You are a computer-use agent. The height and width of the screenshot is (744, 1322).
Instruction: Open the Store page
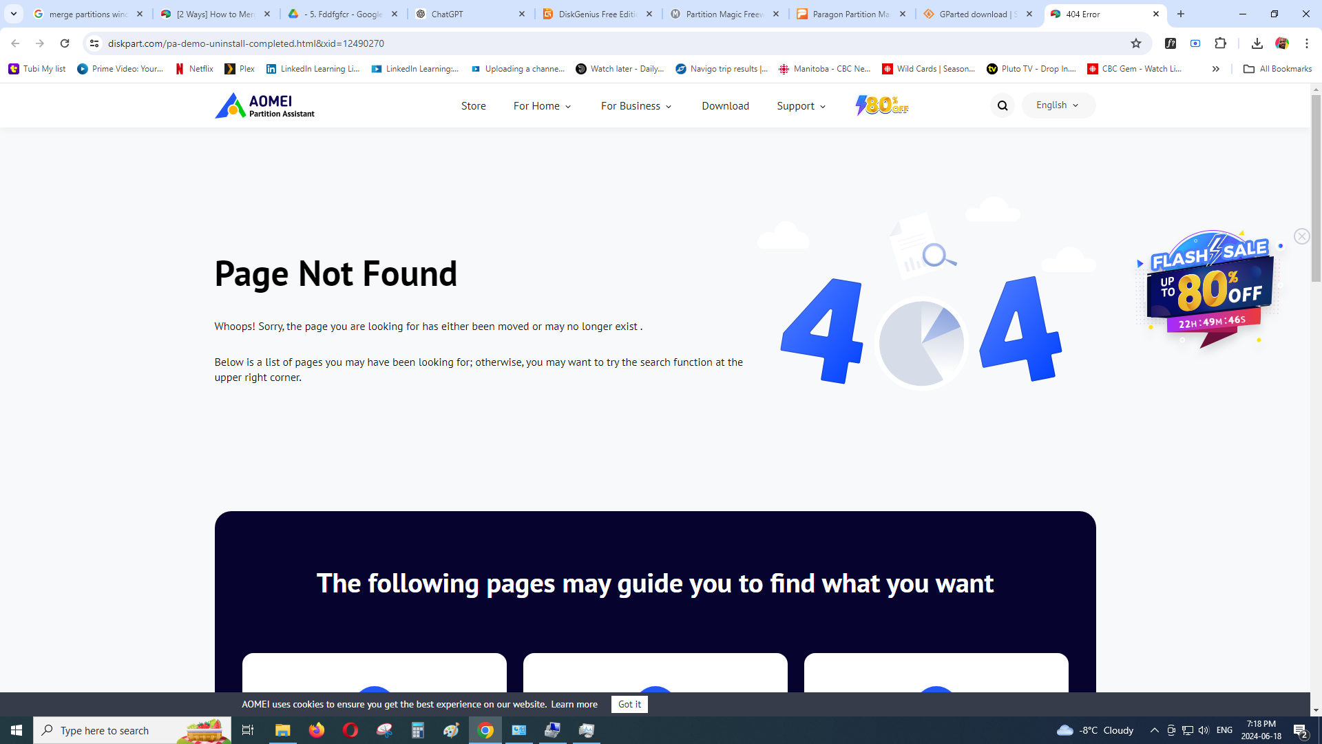tap(473, 106)
